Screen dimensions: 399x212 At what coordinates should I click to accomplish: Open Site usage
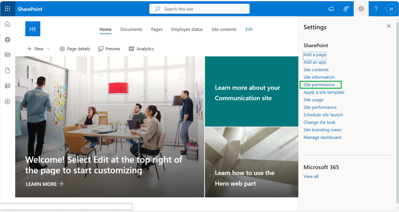pyautogui.click(x=313, y=100)
